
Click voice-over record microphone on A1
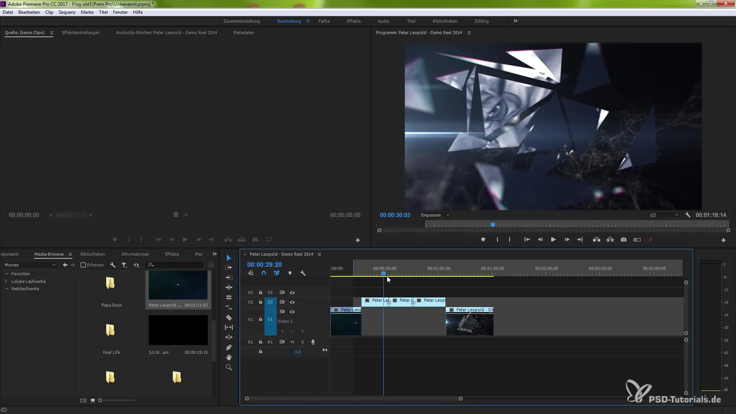313,342
